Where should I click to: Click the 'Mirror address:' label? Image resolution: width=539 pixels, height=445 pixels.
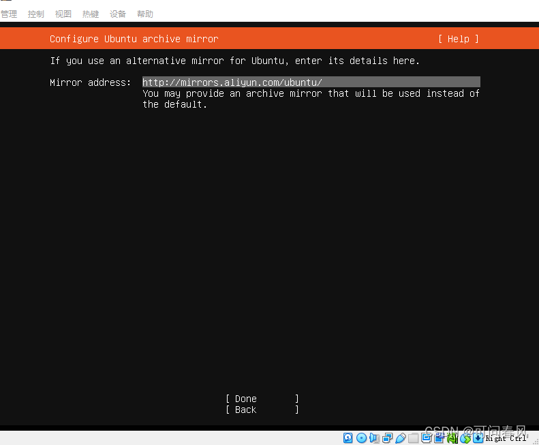[x=91, y=82]
